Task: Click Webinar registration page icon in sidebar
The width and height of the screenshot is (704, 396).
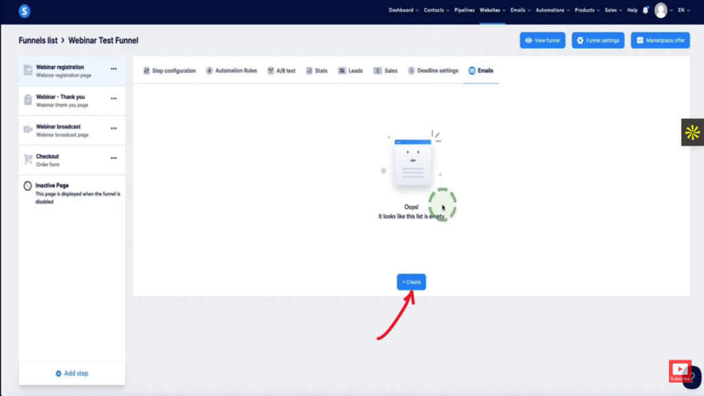Action: (27, 70)
